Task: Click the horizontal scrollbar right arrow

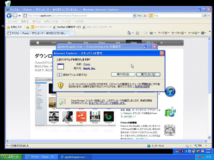Action: tap(206, 141)
